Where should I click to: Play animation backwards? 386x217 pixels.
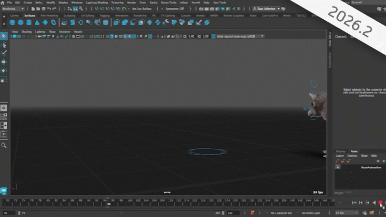(x=374, y=203)
